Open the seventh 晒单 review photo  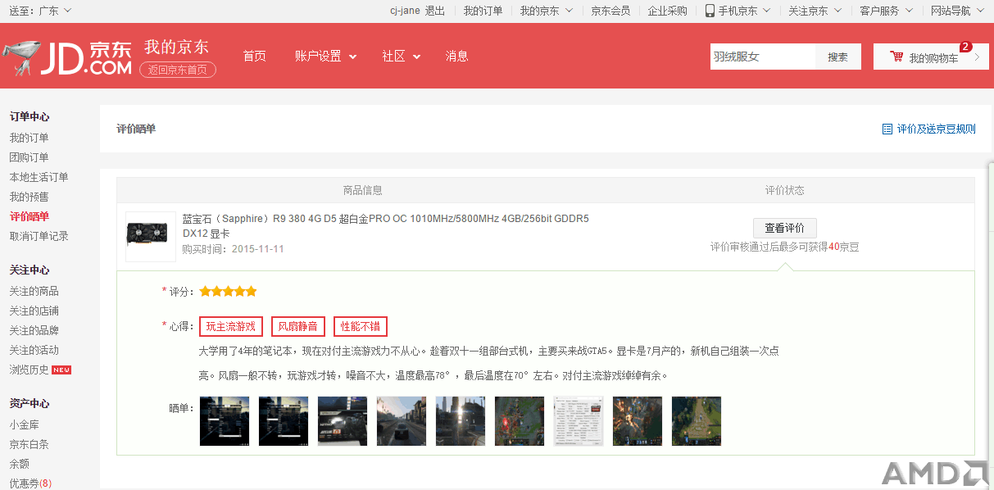[x=579, y=421]
